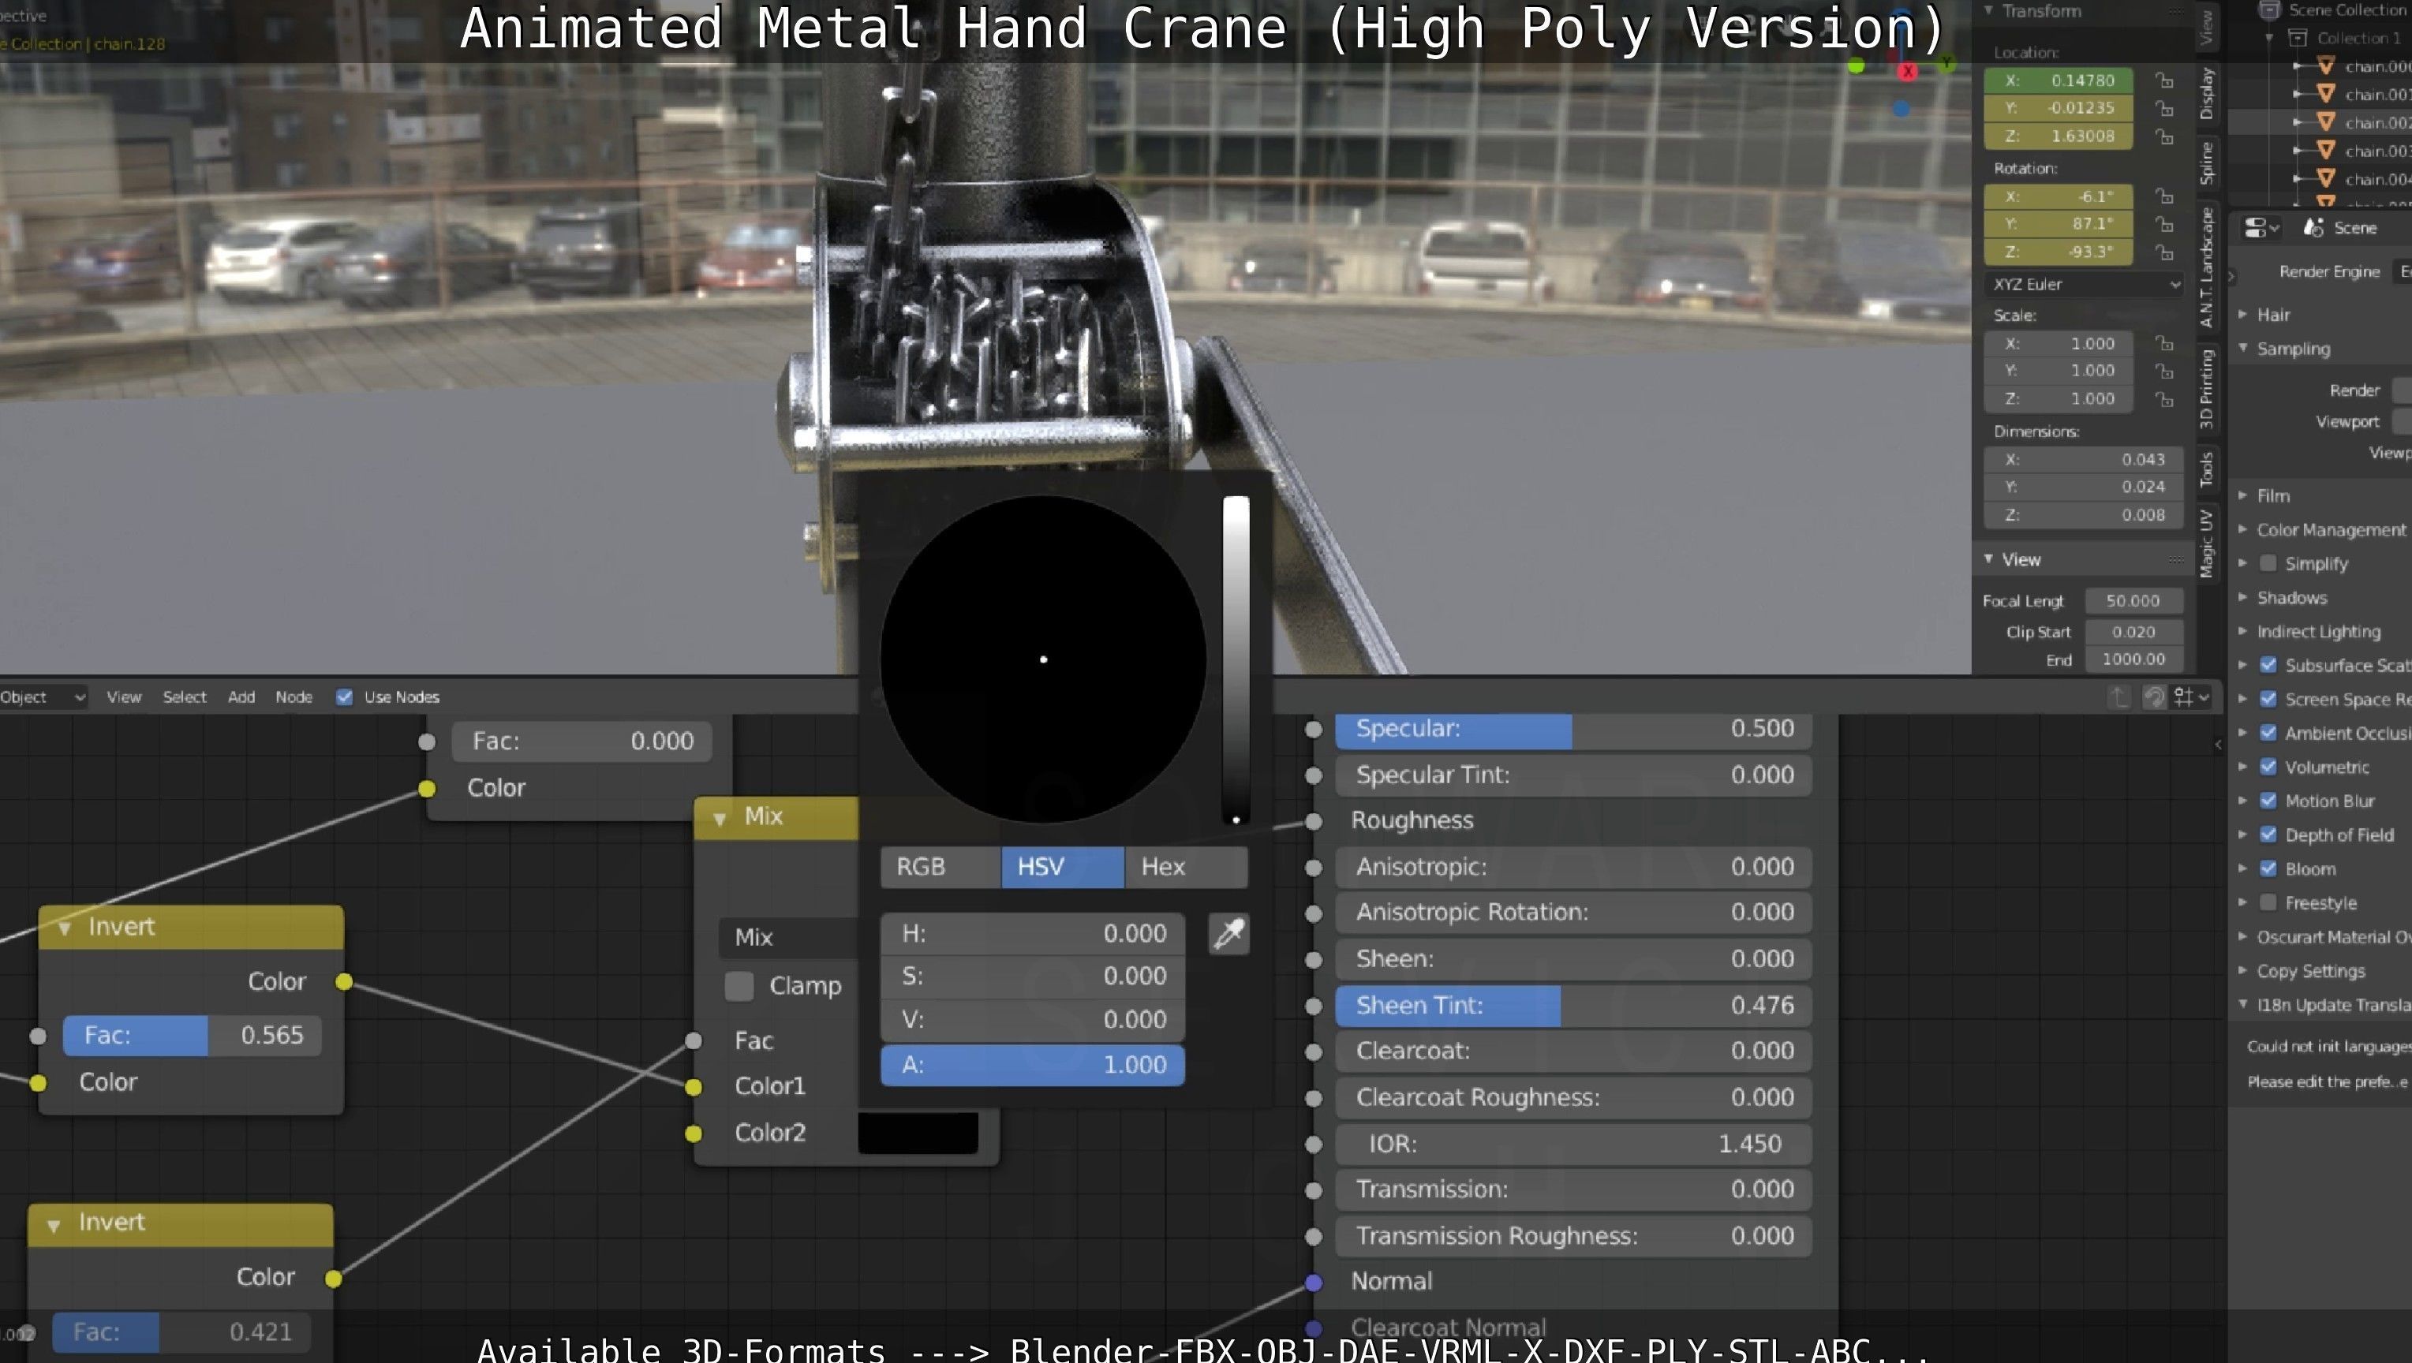This screenshot has width=2412, height=1363.
Task: Toggle lock for Scale X
Action: [2164, 344]
